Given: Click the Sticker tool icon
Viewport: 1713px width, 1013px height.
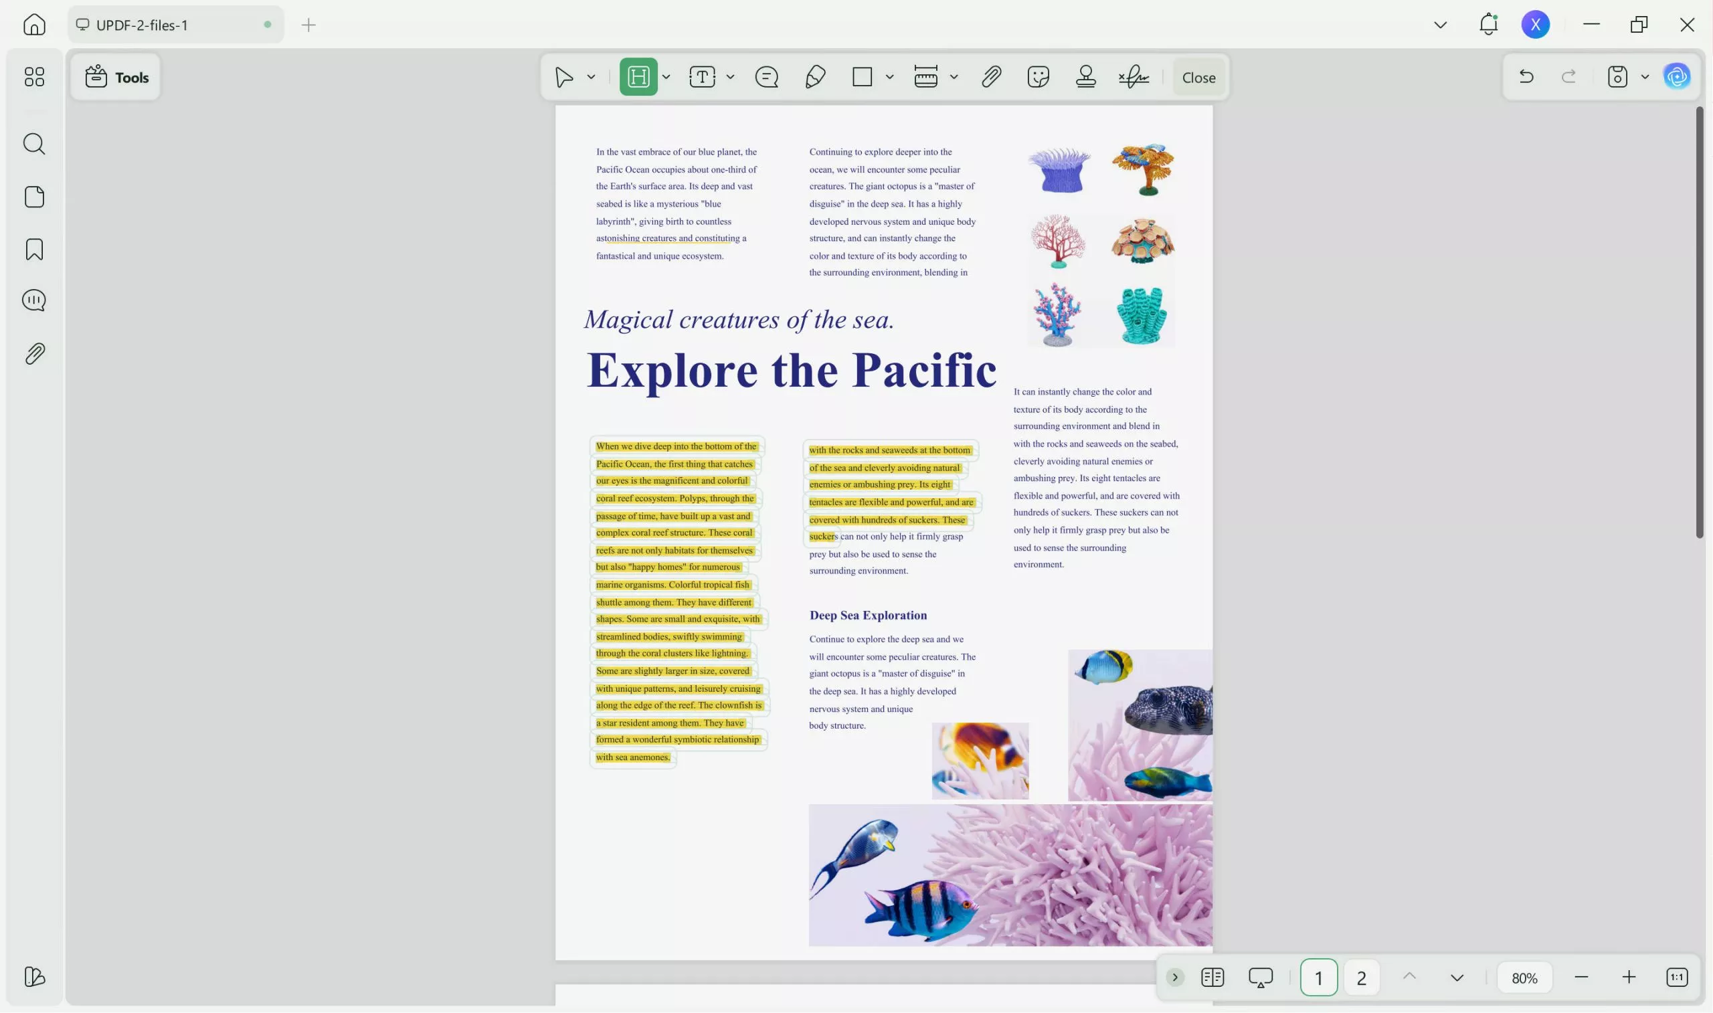Looking at the screenshot, I should (x=1038, y=77).
